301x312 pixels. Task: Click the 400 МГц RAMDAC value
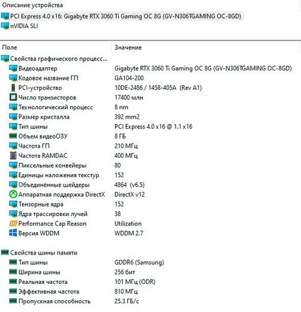pos(126,155)
